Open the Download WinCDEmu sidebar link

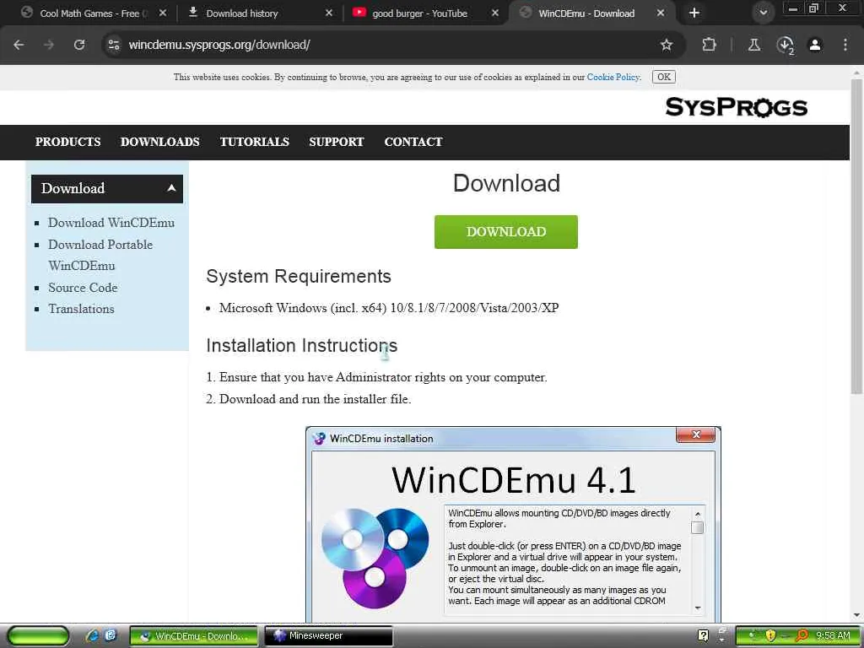111,223
